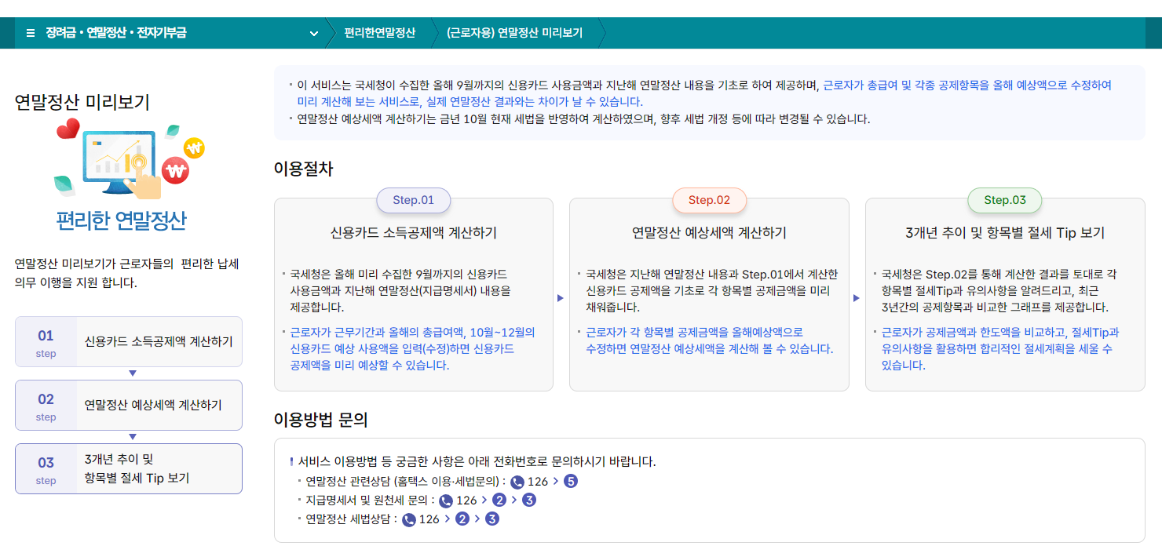The image size is (1162, 557).
Task: Click the green Step.03 badge
Action: tap(1005, 200)
